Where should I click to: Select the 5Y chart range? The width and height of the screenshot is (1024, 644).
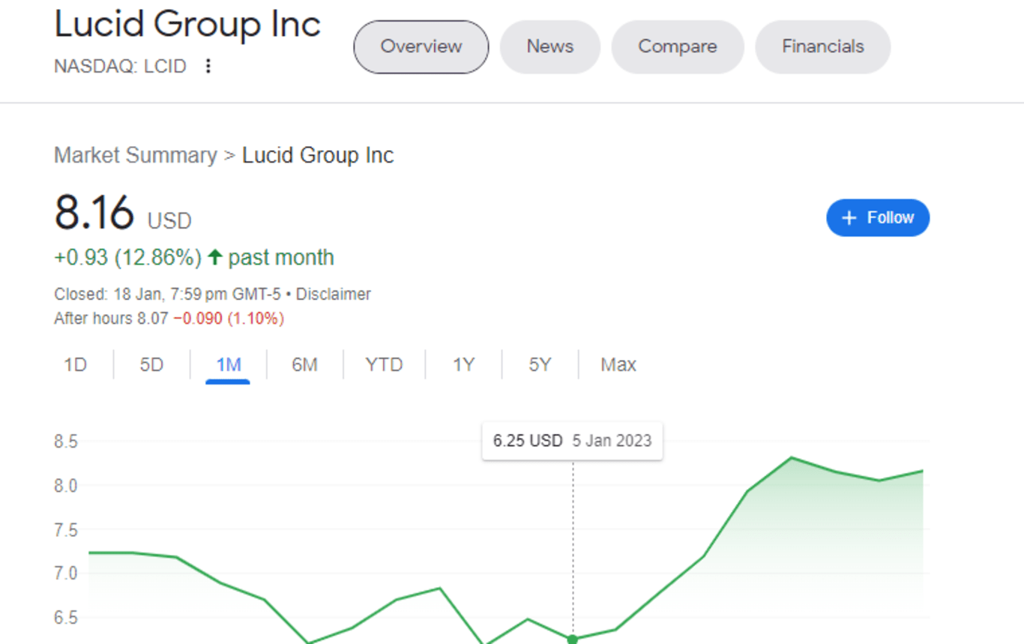click(x=539, y=364)
